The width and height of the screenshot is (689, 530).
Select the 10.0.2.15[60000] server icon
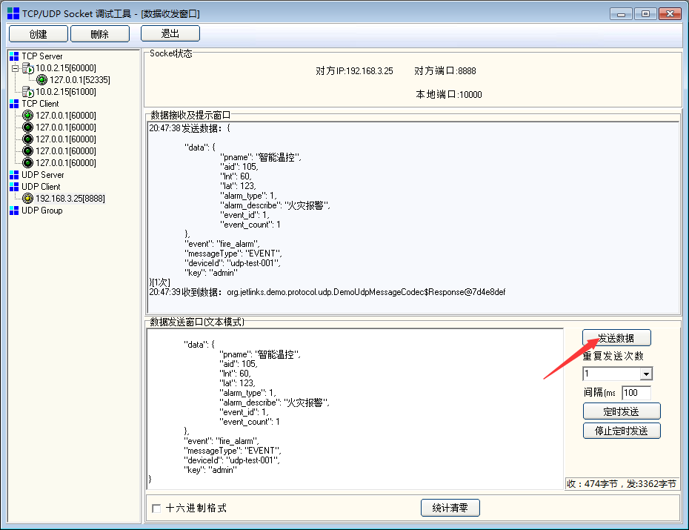(28, 68)
